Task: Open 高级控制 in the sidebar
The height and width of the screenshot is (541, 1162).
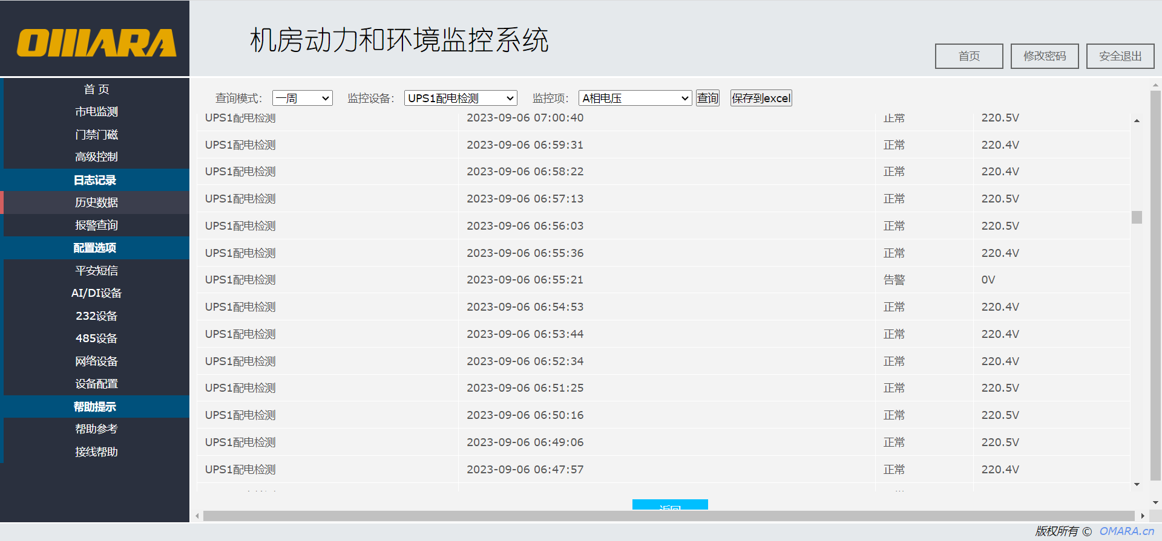Action: tap(96, 157)
